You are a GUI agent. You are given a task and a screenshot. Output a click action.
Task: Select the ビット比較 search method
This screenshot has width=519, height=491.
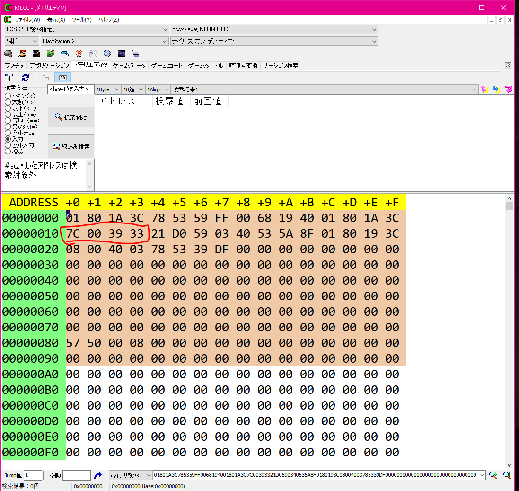pyautogui.click(x=19, y=133)
